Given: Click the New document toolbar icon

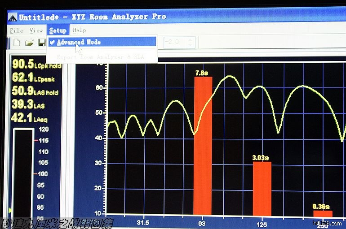Looking at the screenshot, I should pyautogui.click(x=17, y=43).
